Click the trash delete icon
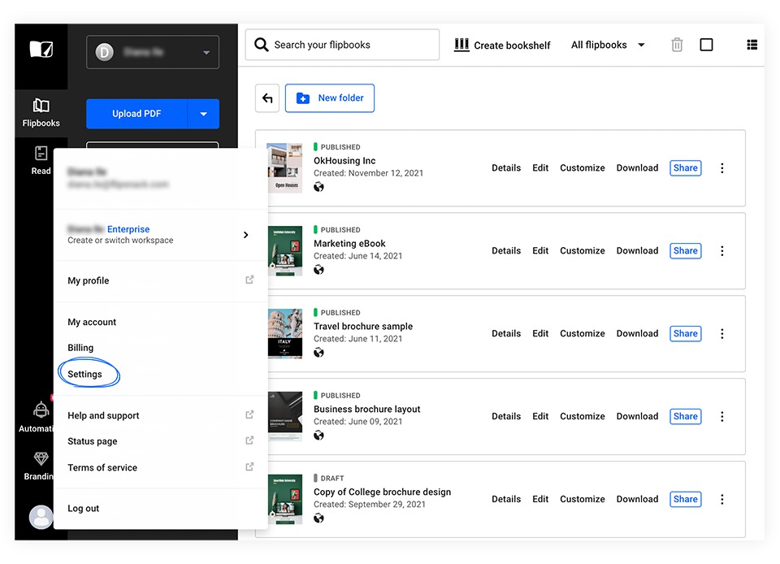Screen dimensions: 780x564 pos(677,46)
